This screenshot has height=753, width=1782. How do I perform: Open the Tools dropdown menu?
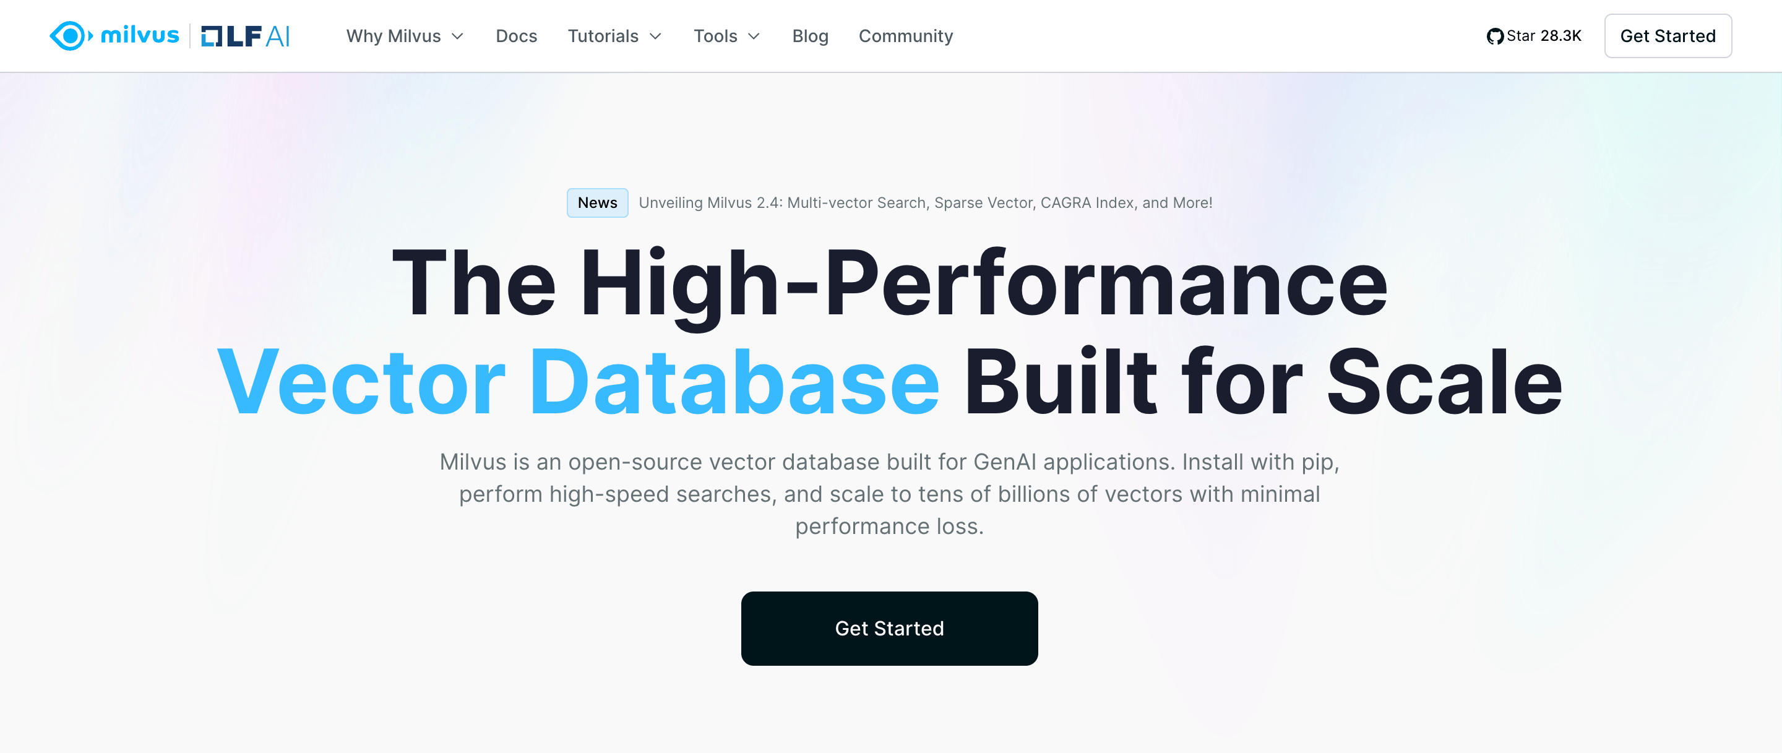click(x=724, y=35)
